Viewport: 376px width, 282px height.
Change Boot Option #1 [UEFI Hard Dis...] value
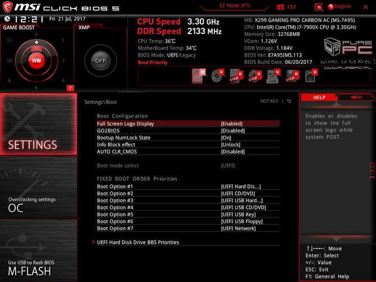[241, 186]
